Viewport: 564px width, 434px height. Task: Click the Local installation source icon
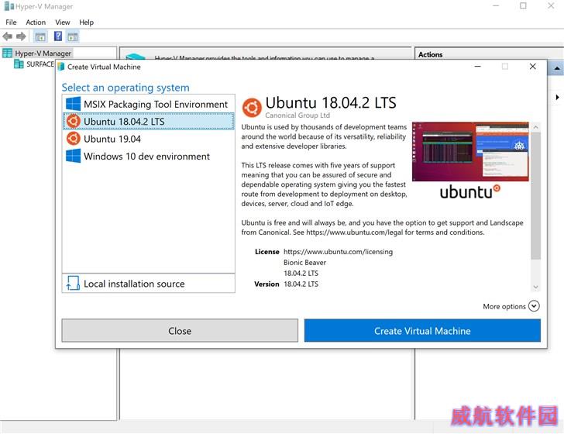(x=73, y=283)
